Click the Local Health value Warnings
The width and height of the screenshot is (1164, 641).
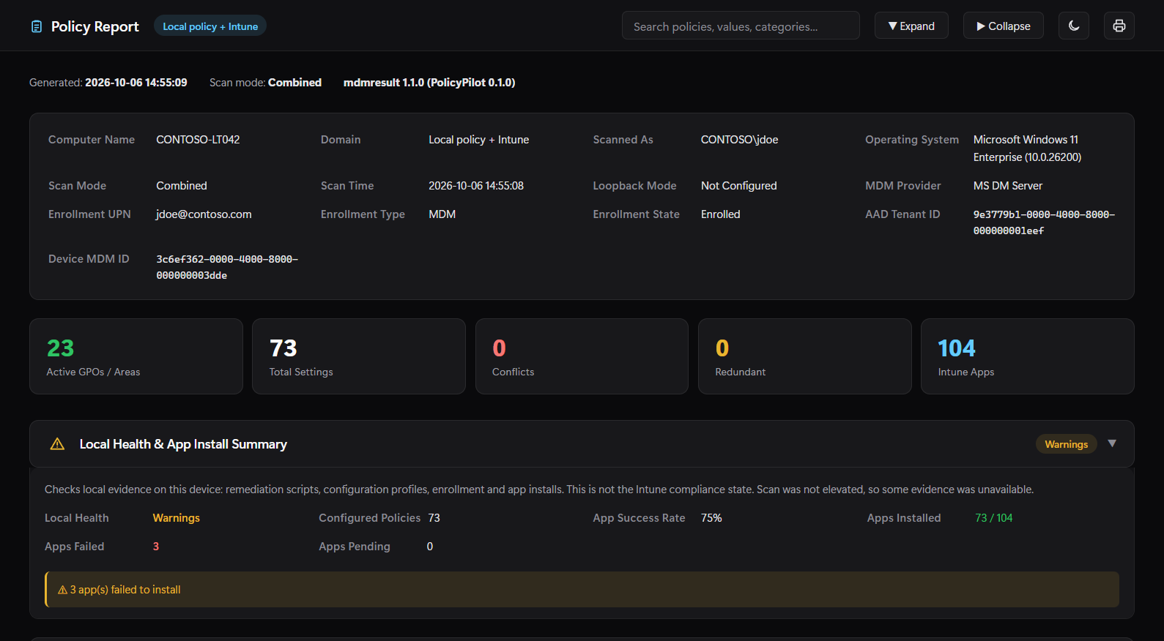point(176,518)
